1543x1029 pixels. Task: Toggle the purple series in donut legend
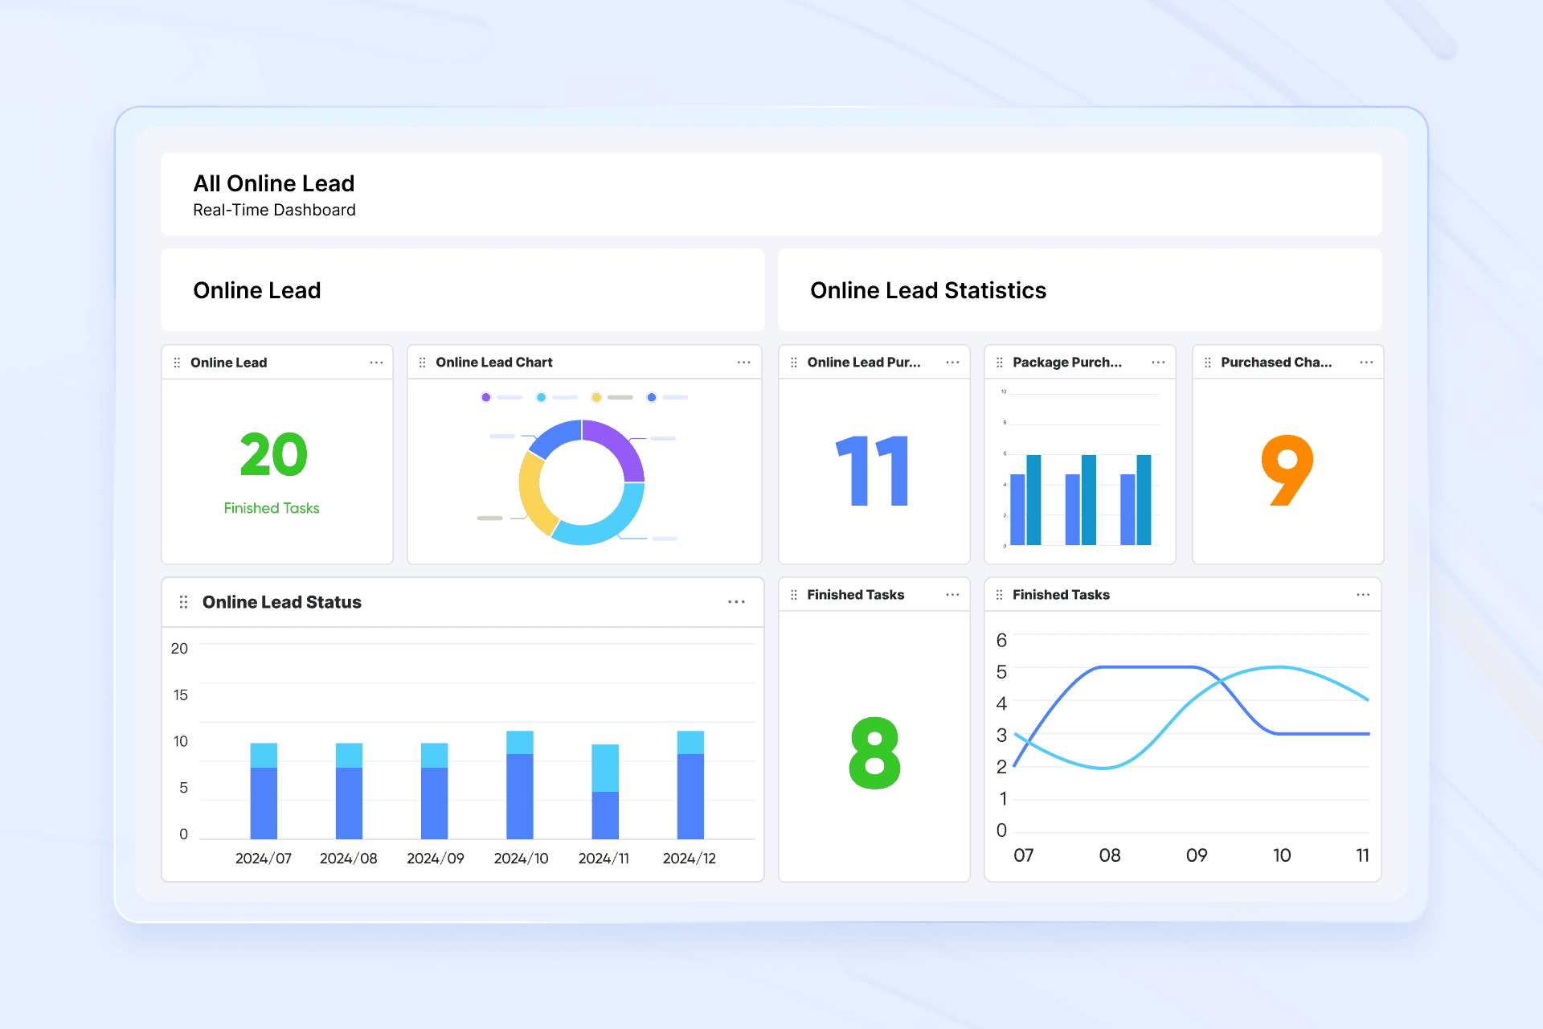486,397
